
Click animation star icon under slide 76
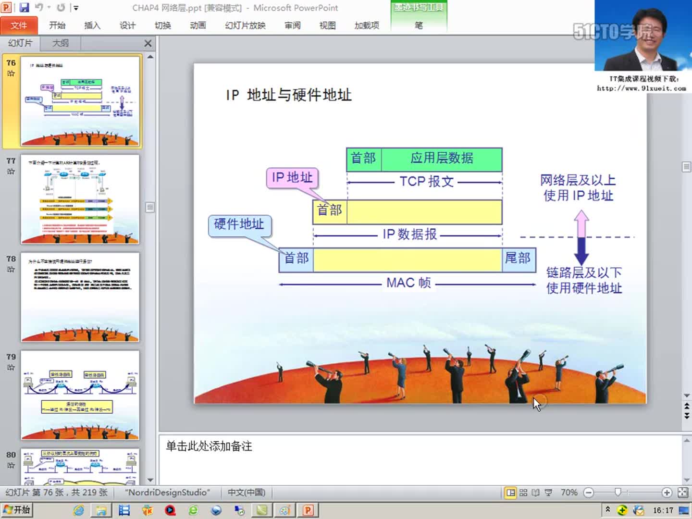click(11, 74)
